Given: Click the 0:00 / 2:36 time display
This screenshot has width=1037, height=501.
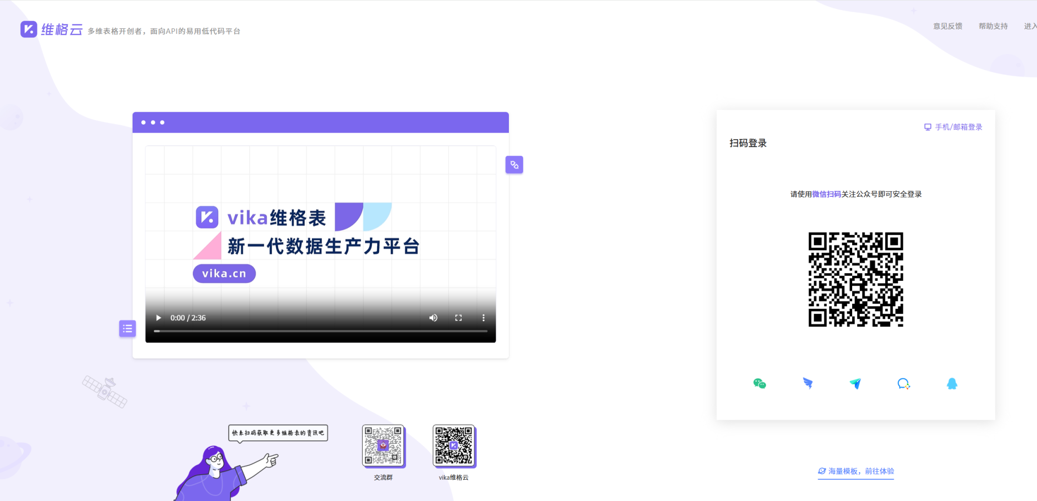Looking at the screenshot, I should point(188,318).
